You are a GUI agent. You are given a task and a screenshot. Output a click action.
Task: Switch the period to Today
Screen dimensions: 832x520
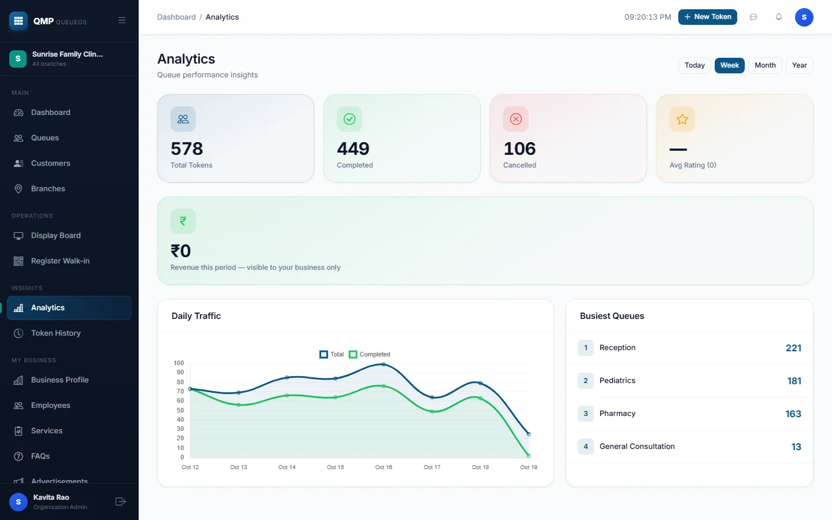[694, 65]
